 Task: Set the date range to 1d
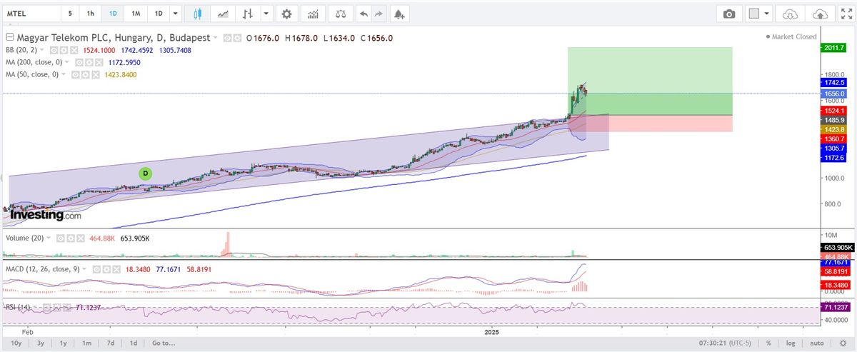[133, 343]
